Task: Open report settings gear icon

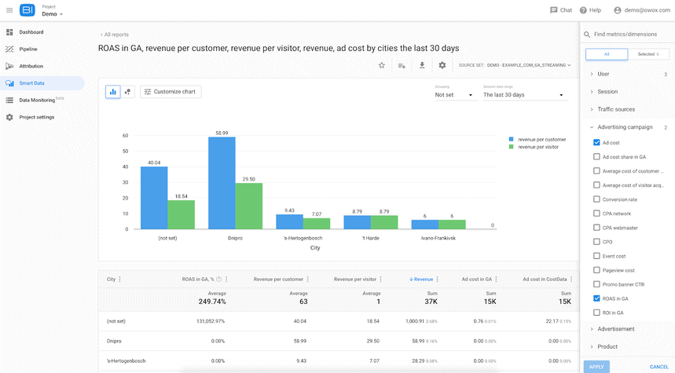Action: click(442, 65)
